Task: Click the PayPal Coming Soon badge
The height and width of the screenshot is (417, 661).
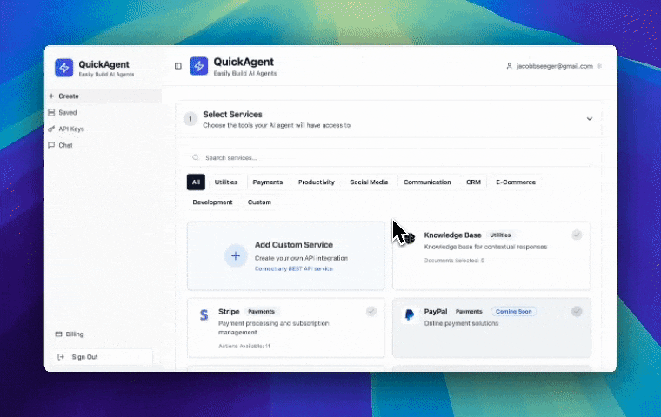Action: click(x=513, y=312)
